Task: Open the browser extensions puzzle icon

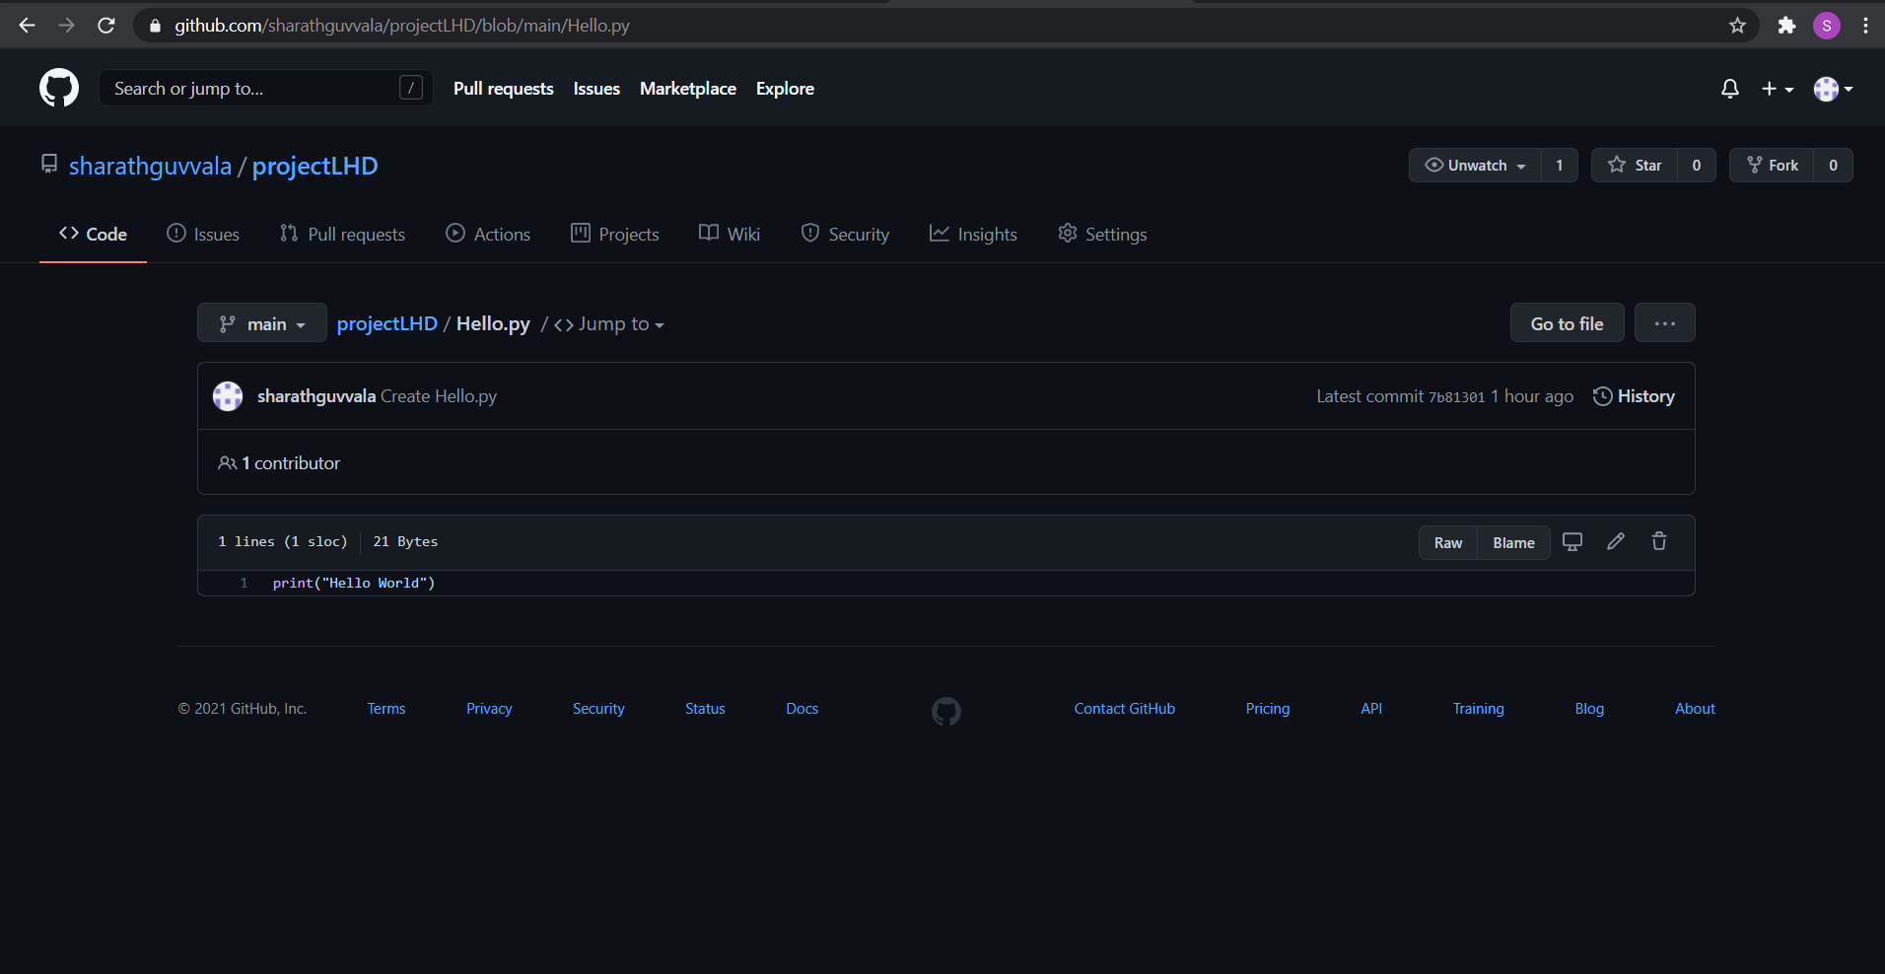Action: pyautogui.click(x=1786, y=26)
